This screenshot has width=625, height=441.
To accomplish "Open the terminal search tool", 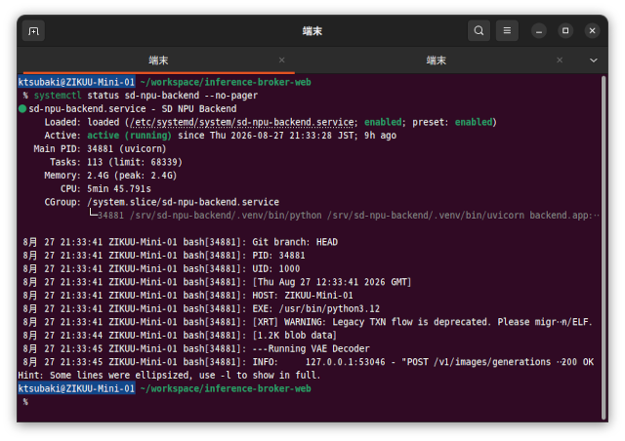I will point(479,30).
